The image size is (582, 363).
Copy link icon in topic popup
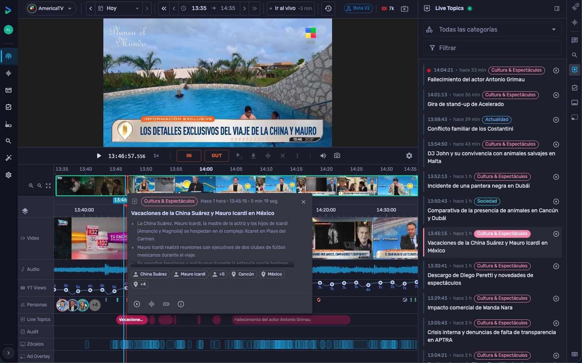[x=166, y=304]
